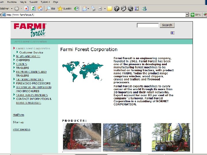This screenshot has height=155, width=207.
Task: Open the Muokkaa menu
Action: click(12, 2)
